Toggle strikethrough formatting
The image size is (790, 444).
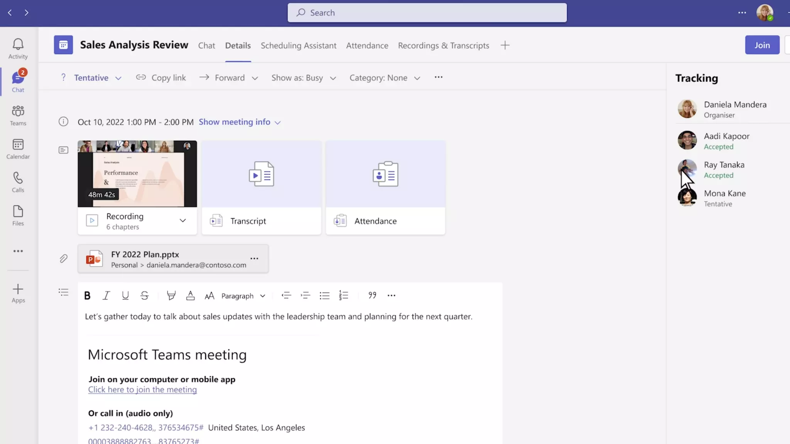coord(144,296)
